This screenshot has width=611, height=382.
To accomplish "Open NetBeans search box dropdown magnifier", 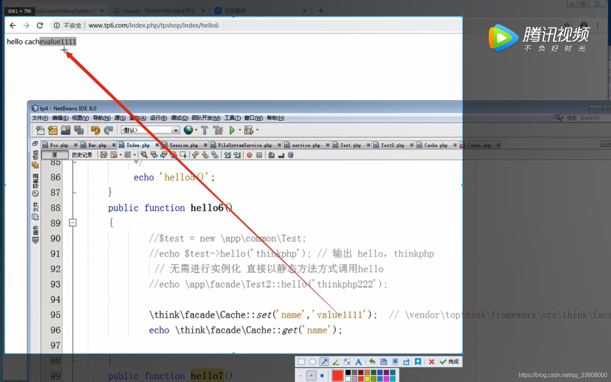I will pyautogui.click(x=559, y=118).
